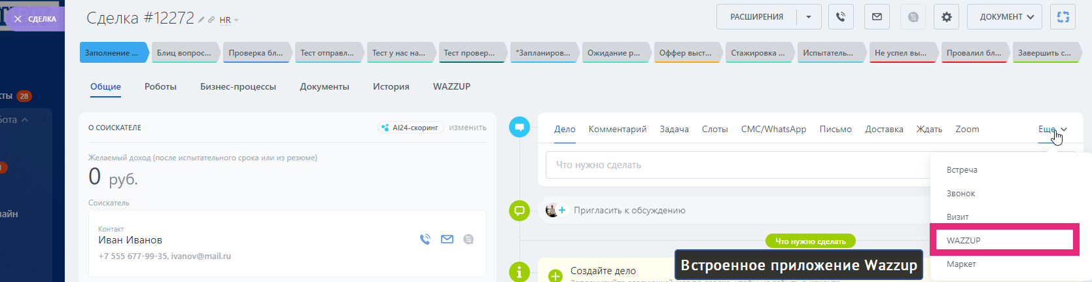Screen dimensions: 1092x282
Task: Copy deal link using the chain icon
Action: (211, 20)
